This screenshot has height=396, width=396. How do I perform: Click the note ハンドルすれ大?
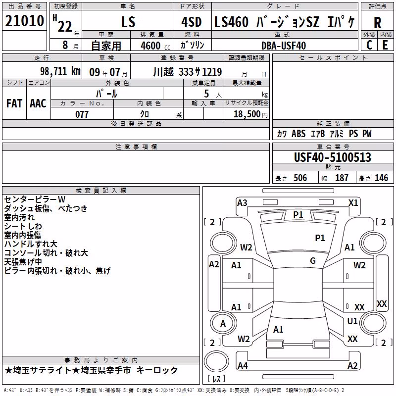(x=31, y=244)
